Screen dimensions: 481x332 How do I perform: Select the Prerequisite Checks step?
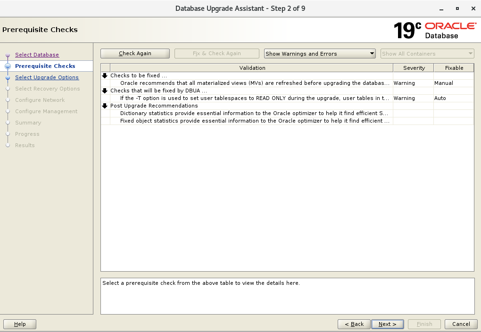click(45, 66)
